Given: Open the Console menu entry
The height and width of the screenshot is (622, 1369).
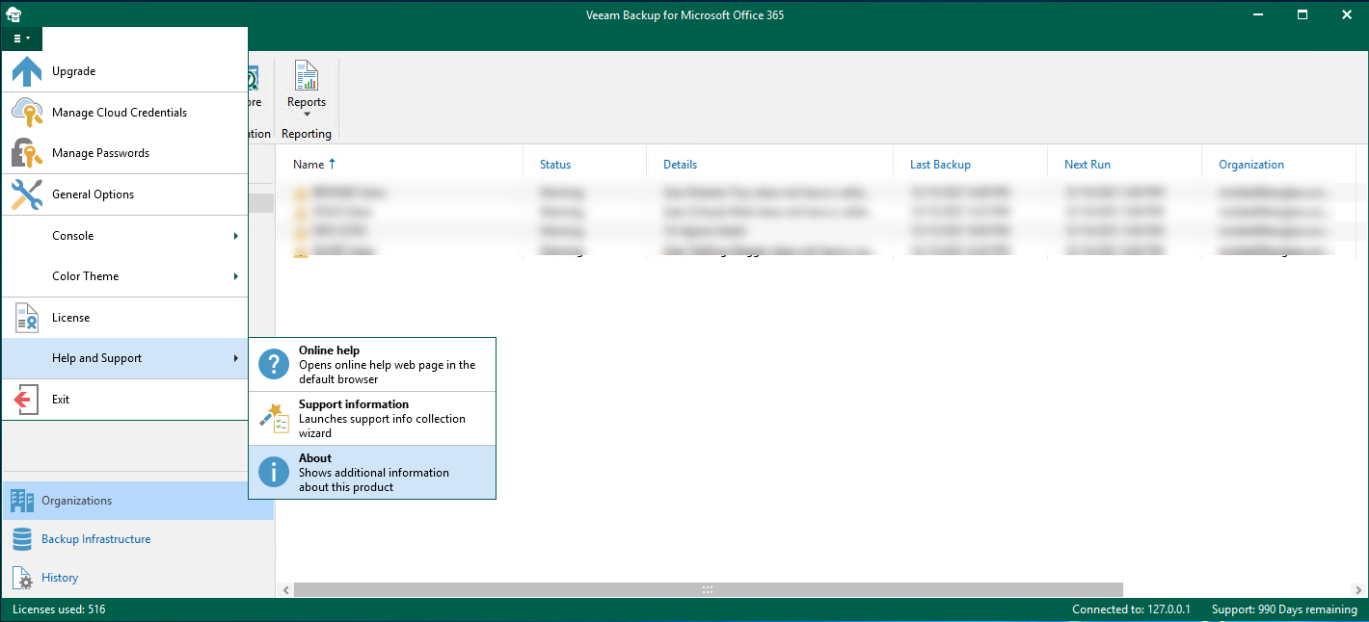Looking at the screenshot, I should pyautogui.click(x=124, y=236).
